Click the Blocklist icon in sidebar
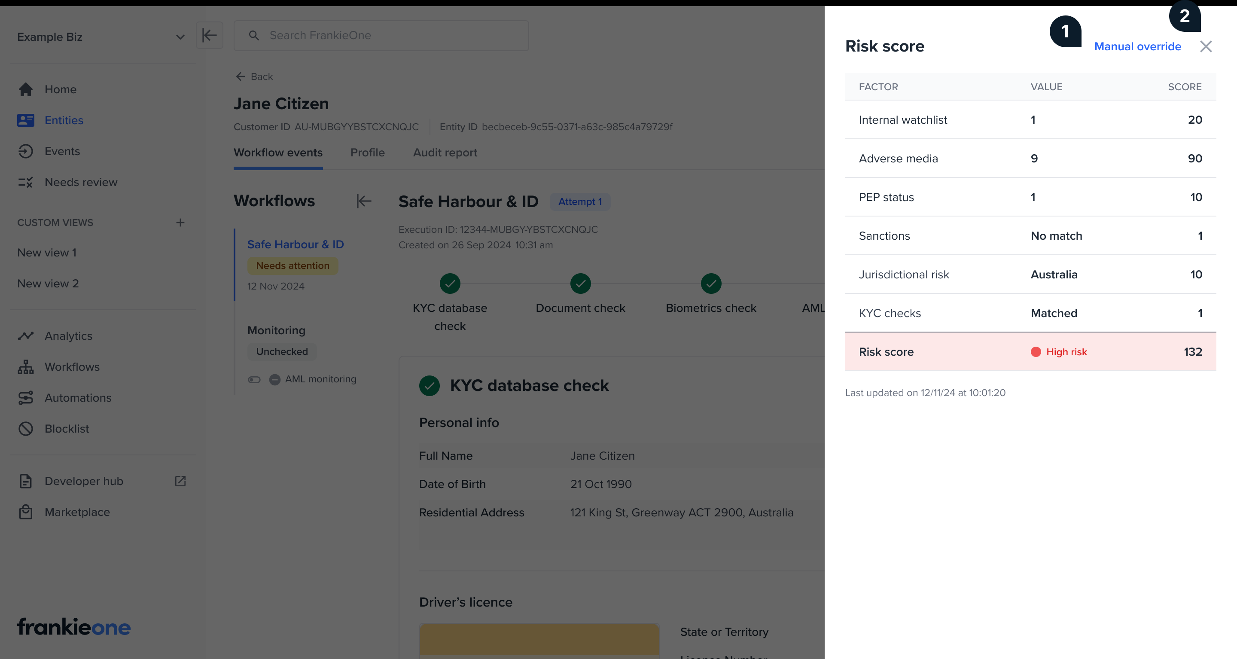 coord(25,428)
